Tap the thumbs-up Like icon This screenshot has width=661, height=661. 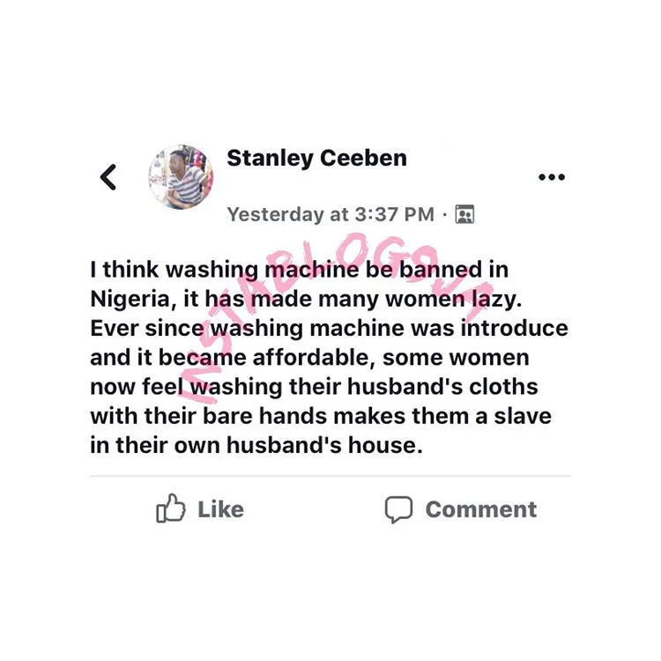click(x=170, y=509)
